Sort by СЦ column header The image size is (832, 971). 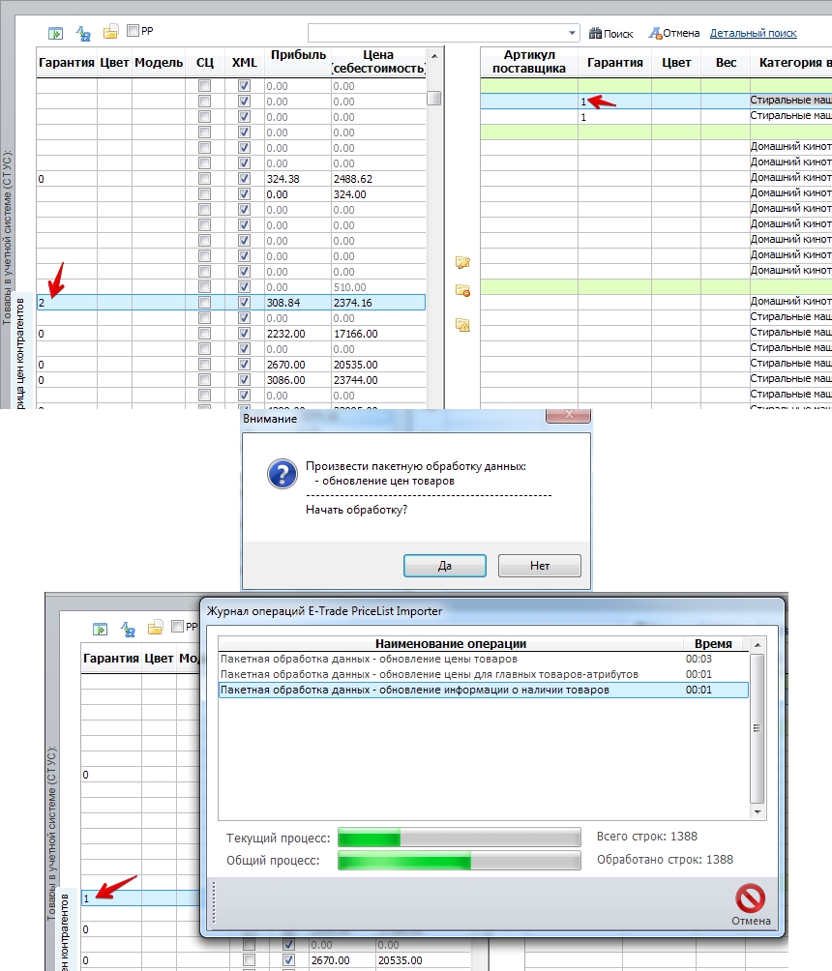pos(205,62)
